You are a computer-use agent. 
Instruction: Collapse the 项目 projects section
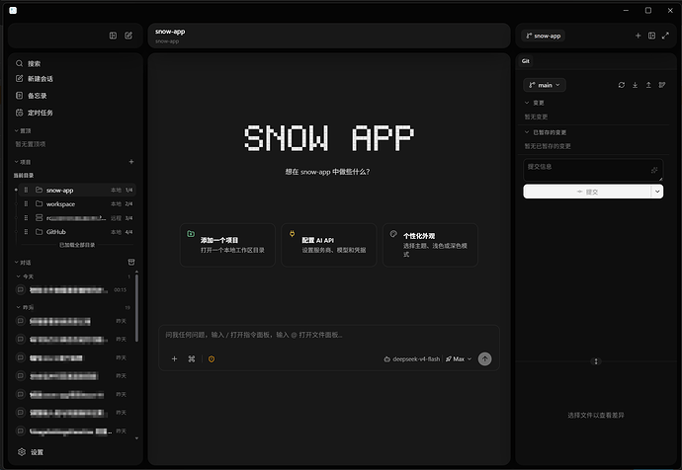[23, 162]
